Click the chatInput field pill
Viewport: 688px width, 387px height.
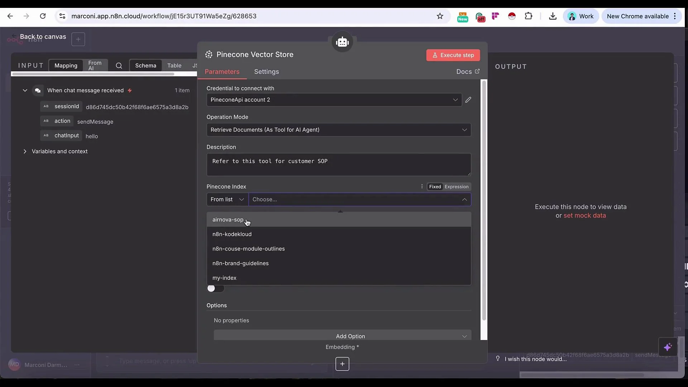click(x=61, y=136)
